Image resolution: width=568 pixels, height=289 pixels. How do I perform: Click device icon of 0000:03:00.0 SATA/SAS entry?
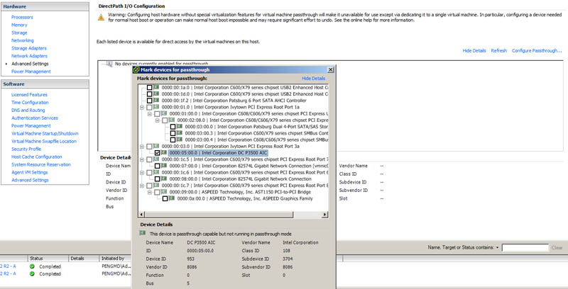click(180, 126)
